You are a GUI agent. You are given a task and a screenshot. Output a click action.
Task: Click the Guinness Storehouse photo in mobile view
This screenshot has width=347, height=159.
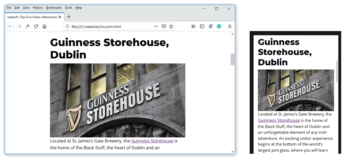[296, 90]
